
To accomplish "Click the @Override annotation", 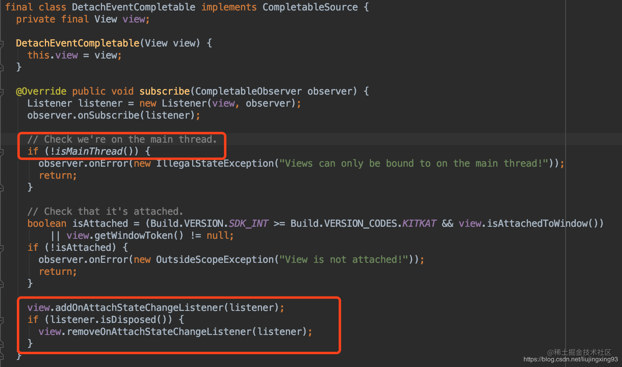I will pos(41,91).
